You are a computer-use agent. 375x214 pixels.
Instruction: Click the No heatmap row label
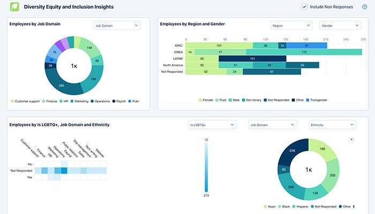pyautogui.click(x=30, y=164)
